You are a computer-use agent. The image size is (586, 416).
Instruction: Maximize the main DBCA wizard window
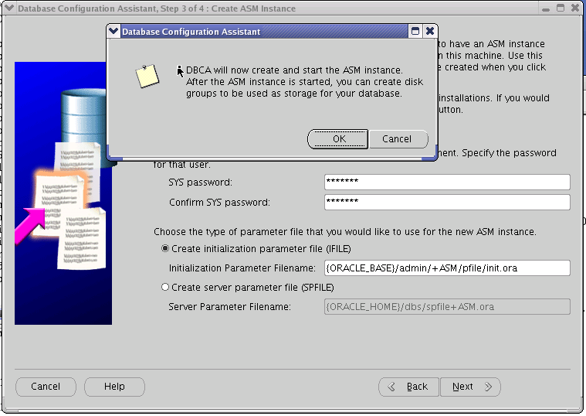561,8
